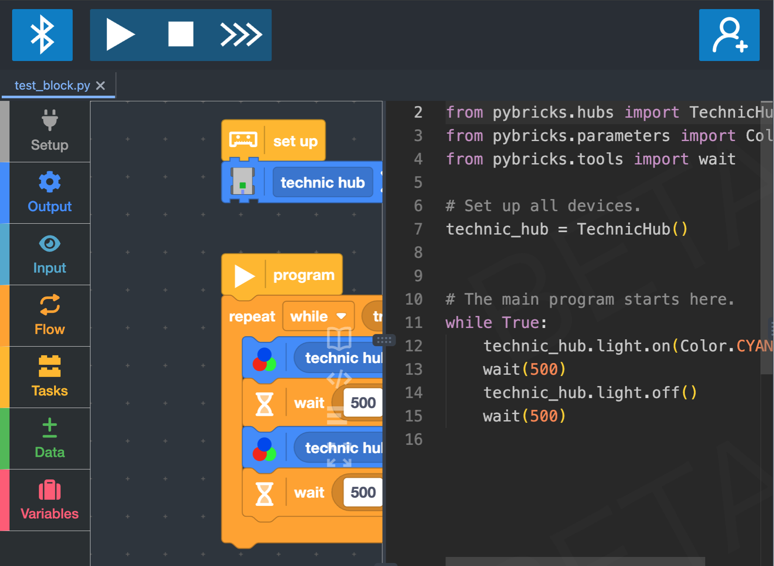
Task: Click the '# Set up all devices.' comment
Action: point(543,206)
